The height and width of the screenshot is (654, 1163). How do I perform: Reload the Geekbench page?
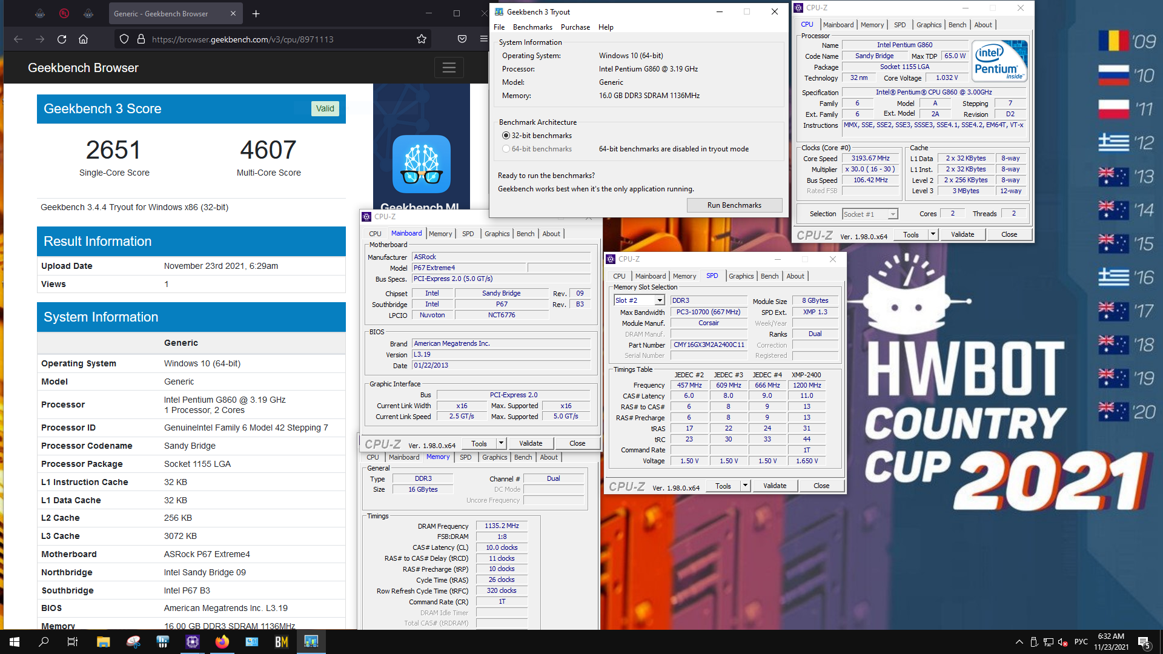62,39
